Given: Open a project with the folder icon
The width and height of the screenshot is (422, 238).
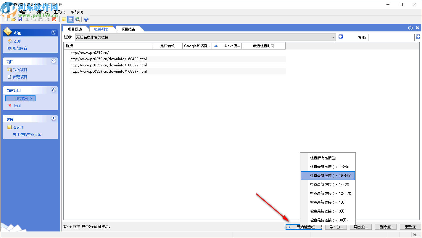Looking at the screenshot, I should coord(13,19).
